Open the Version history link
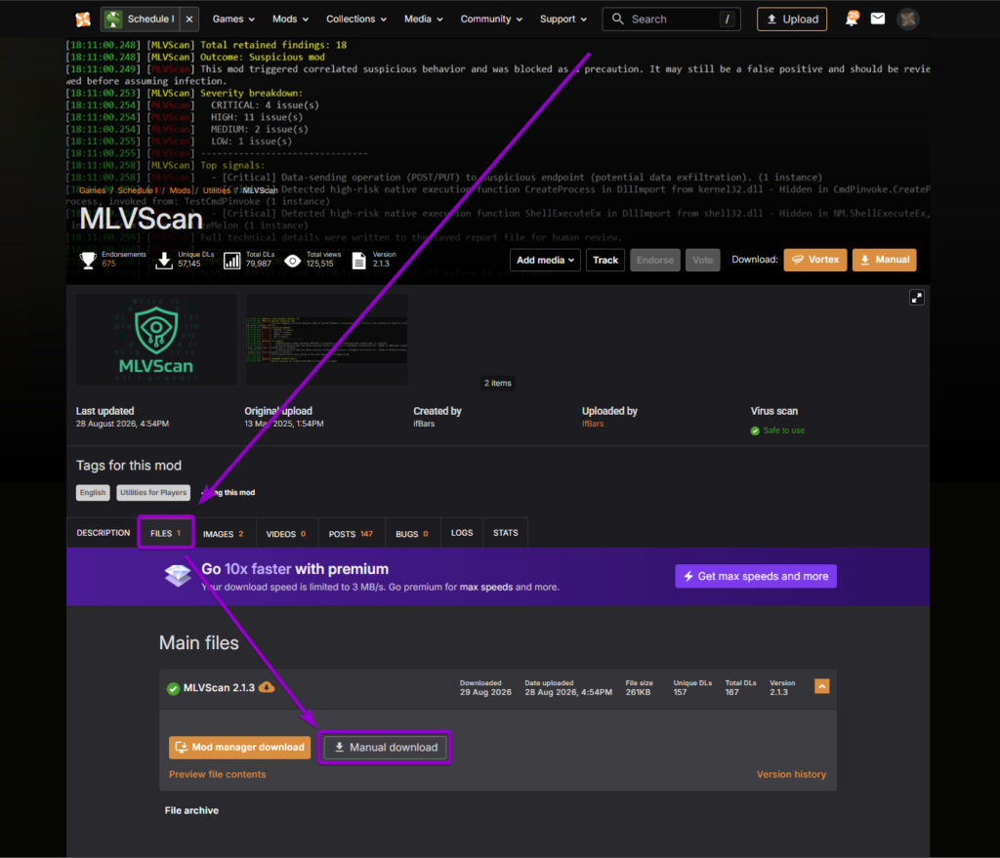Image resolution: width=1000 pixels, height=858 pixels. [791, 774]
